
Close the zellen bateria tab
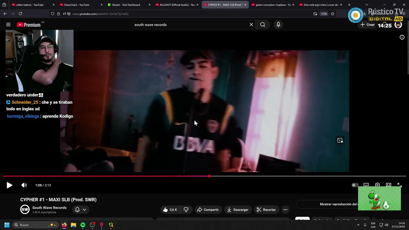click(53, 5)
